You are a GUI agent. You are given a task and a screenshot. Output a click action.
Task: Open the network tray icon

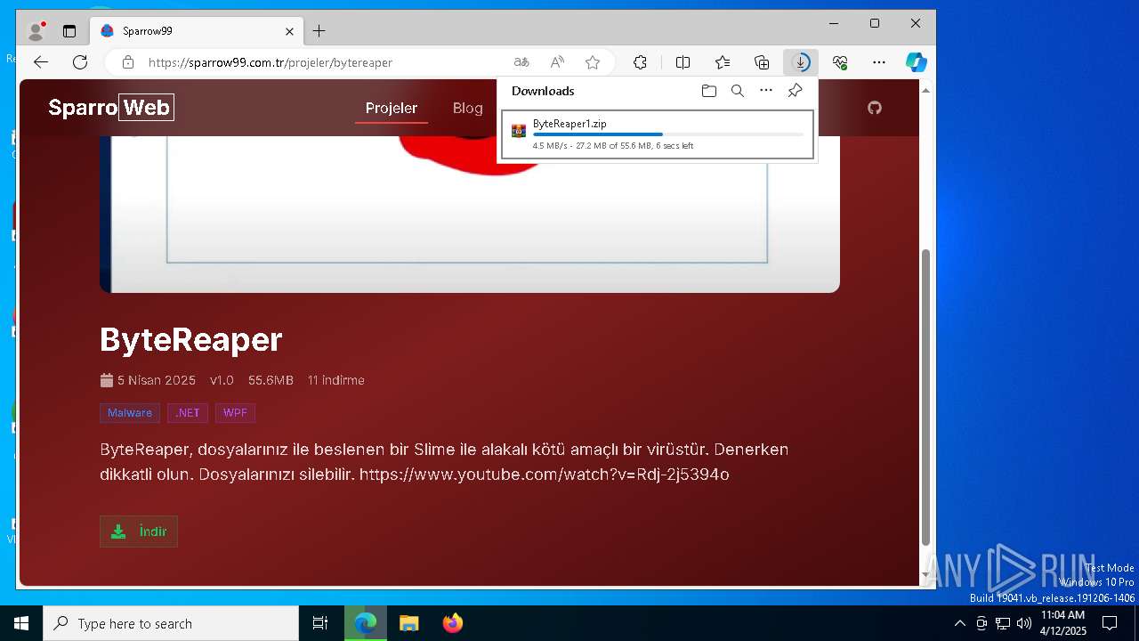(x=1003, y=623)
